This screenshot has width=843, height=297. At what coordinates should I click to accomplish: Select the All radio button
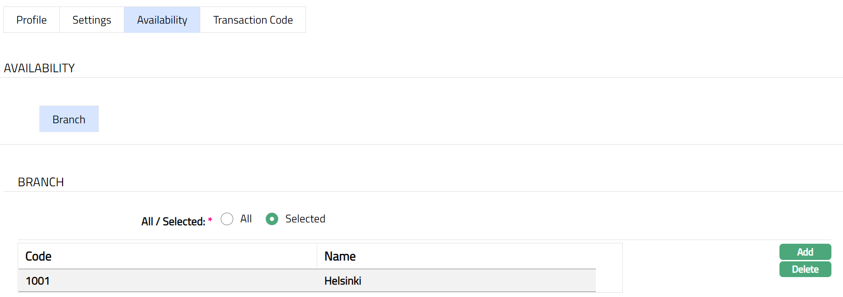tap(227, 219)
